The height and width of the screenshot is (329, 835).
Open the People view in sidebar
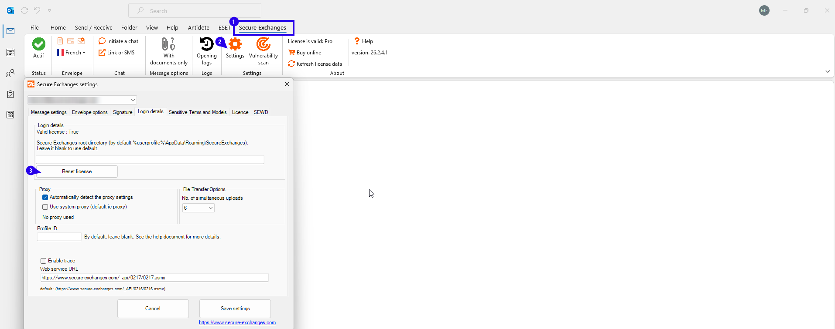[x=10, y=73]
